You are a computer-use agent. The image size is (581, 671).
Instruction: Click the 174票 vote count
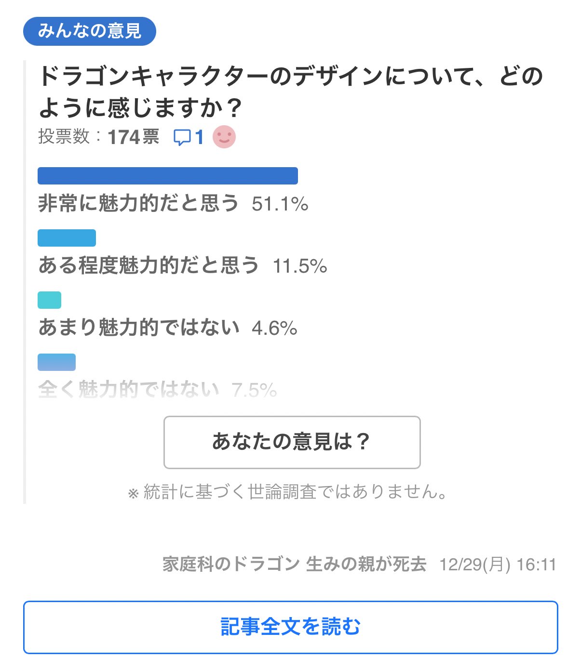point(133,137)
